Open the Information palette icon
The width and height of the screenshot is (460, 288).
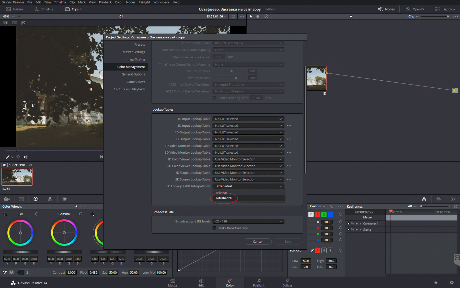tap(453, 199)
